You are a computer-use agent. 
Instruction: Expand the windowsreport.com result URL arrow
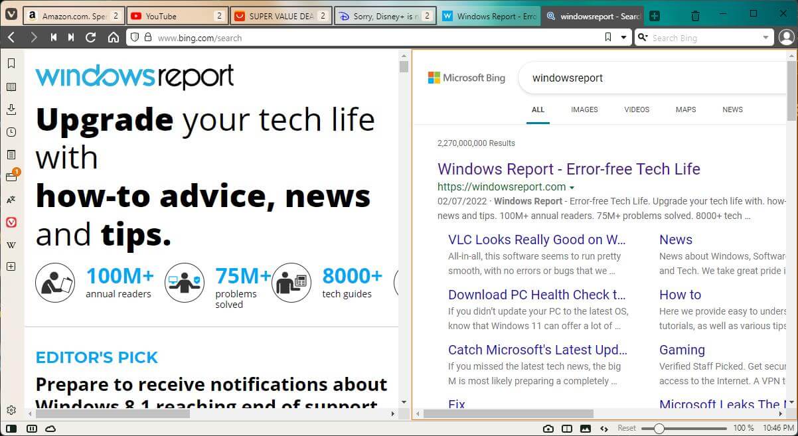pyautogui.click(x=572, y=188)
